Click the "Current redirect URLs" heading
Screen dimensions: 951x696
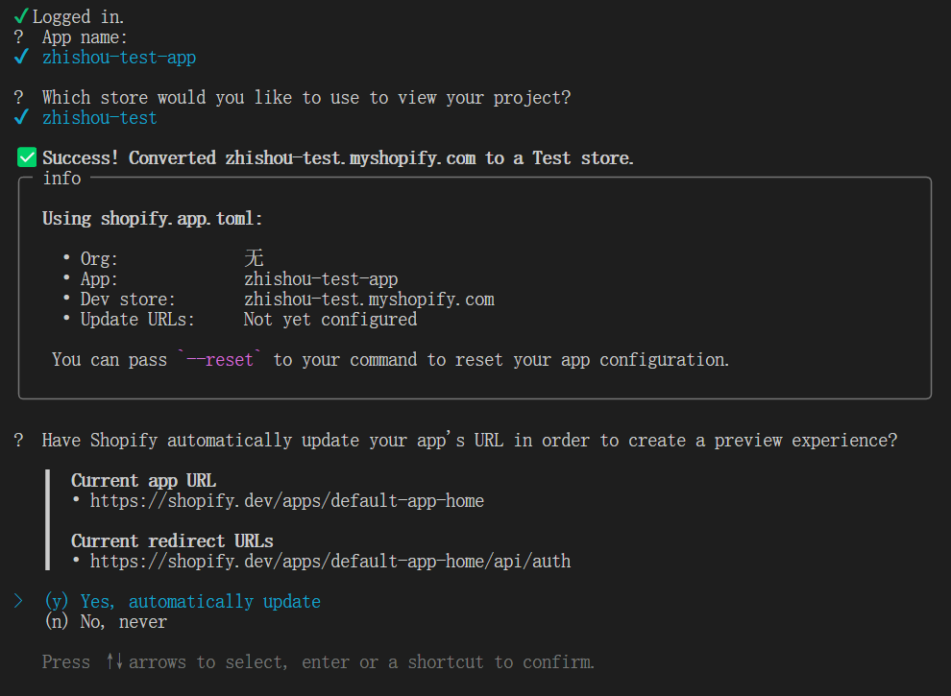[172, 540]
